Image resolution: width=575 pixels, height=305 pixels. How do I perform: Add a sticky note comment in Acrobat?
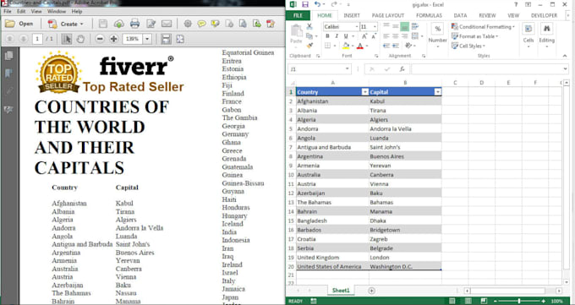[202, 24]
